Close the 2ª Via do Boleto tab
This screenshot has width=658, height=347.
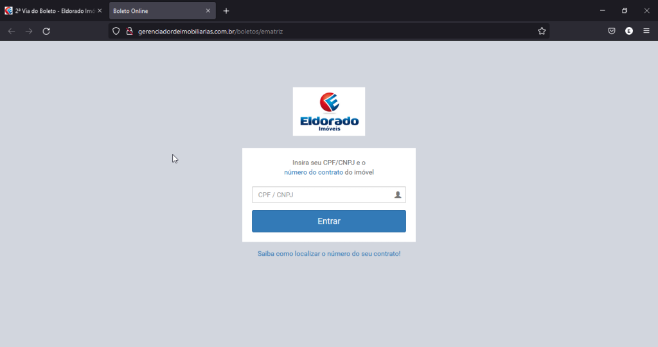click(x=100, y=11)
